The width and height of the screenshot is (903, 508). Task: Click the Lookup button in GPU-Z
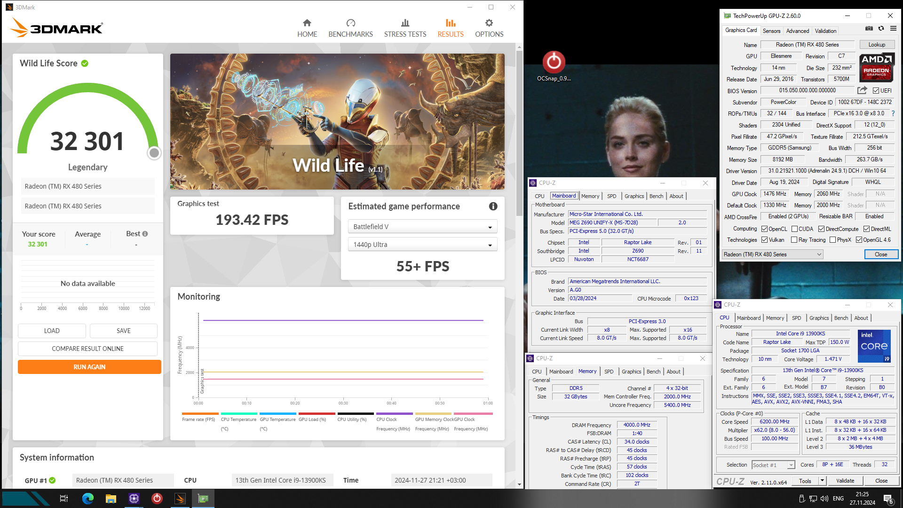877,45
